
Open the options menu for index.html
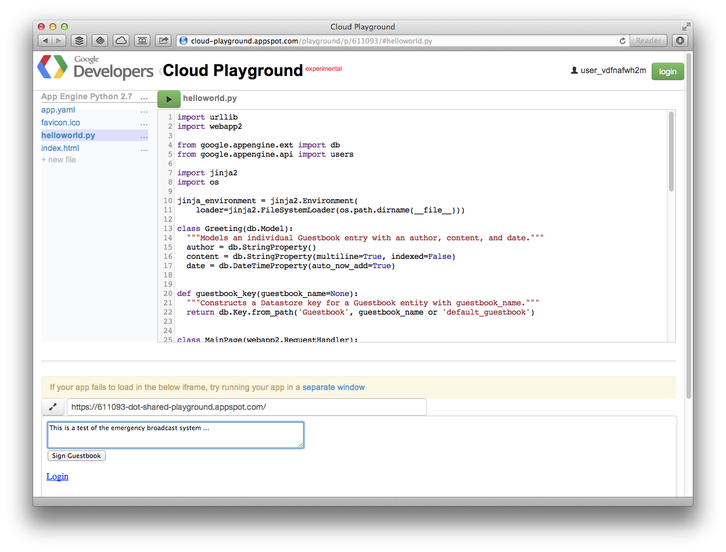(x=144, y=148)
